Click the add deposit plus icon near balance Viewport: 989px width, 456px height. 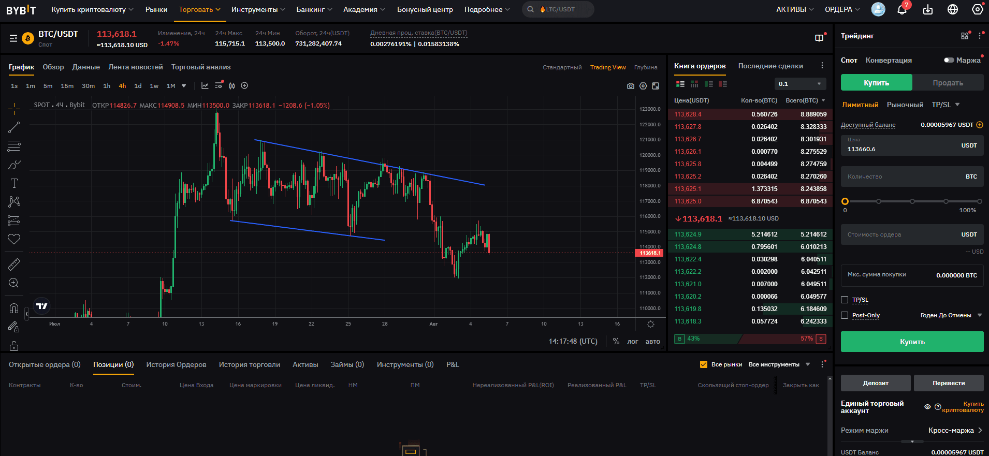tap(980, 125)
